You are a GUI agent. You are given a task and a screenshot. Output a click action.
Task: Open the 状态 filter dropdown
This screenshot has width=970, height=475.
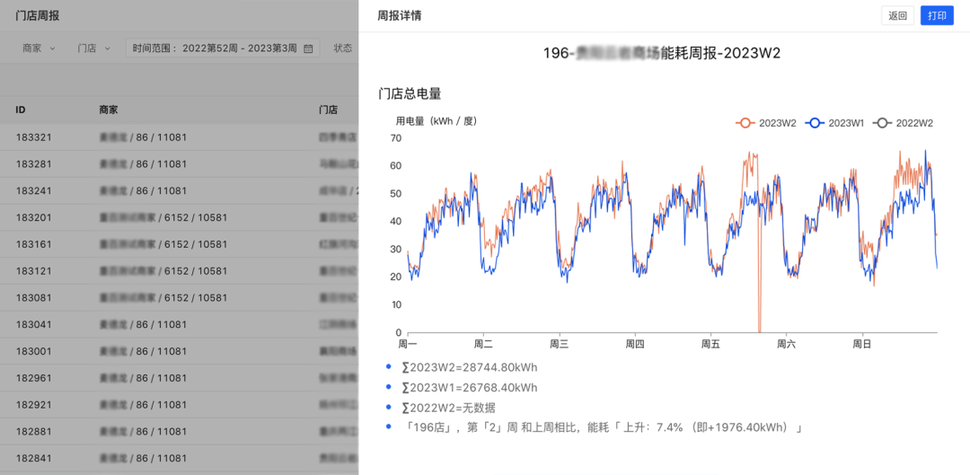coord(343,48)
